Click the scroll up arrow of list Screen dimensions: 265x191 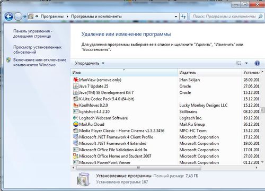pyautogui.click(x=262, y=72)
